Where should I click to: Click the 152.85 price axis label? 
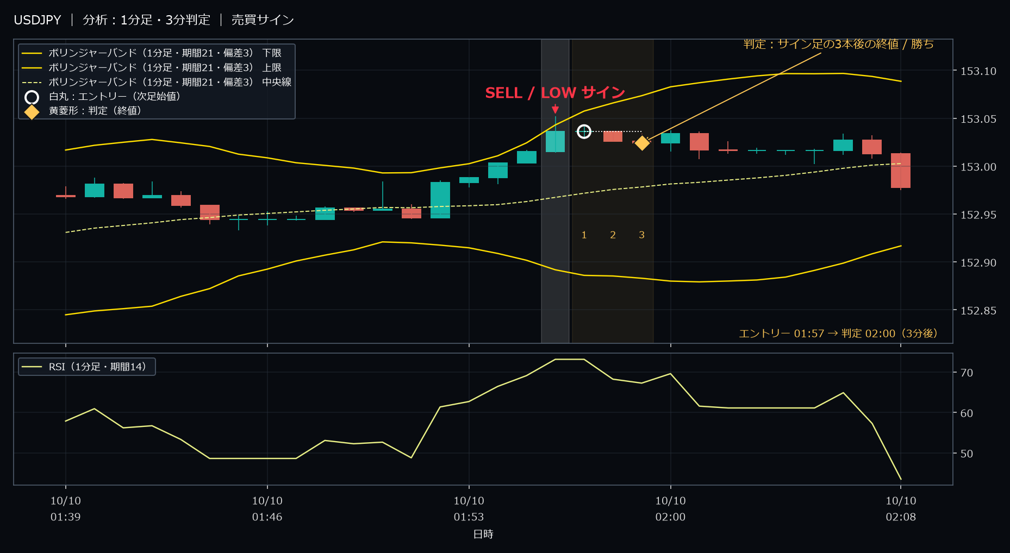coord(978,310)
